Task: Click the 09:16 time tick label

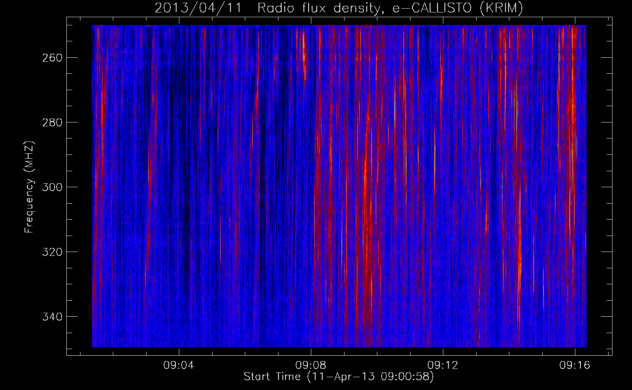Action: [575, 365]
